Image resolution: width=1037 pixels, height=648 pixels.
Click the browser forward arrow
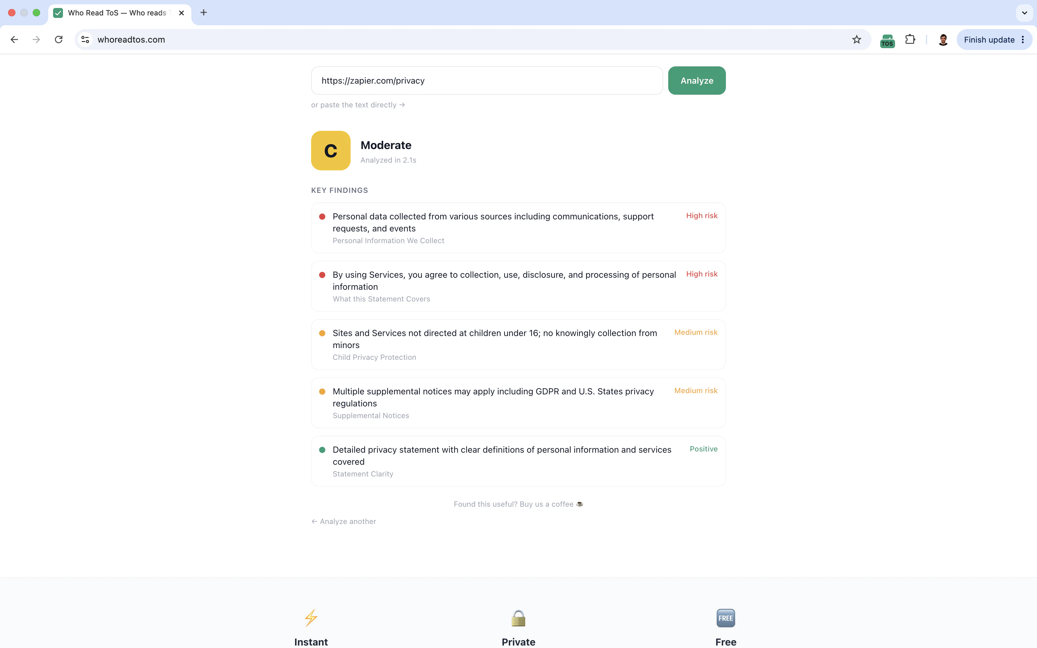(x=36, y=39)
